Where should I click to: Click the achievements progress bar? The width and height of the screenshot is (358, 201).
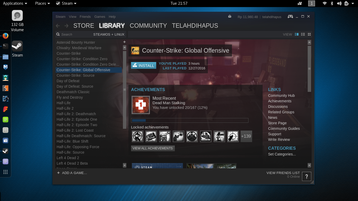coord(189,120)
